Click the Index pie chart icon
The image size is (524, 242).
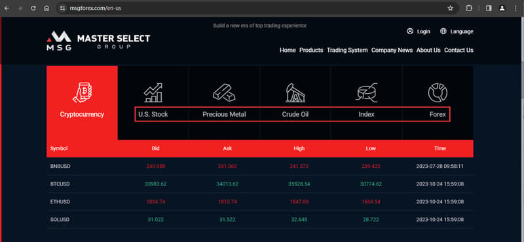[366, 92]
